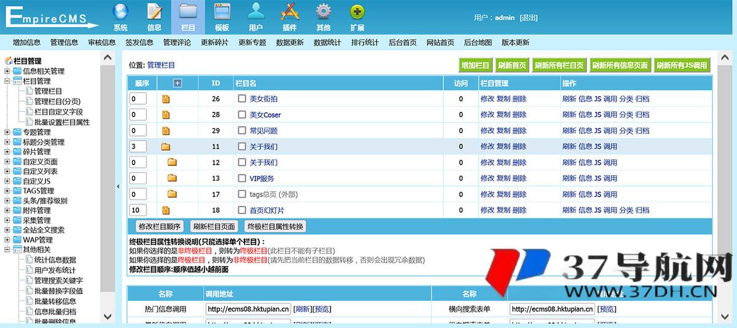Click the folder icon in the VIP服务 row
737x328 pixels.
pos(172,179)
